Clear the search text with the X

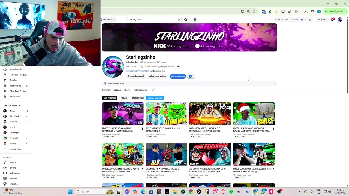tap(179, 20)
